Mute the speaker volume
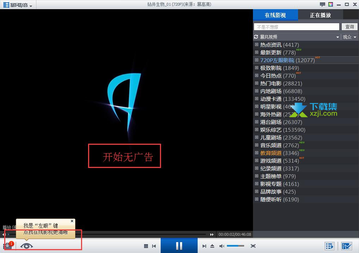Viewport: 359px width, 253px height. (x=221, y=246)
